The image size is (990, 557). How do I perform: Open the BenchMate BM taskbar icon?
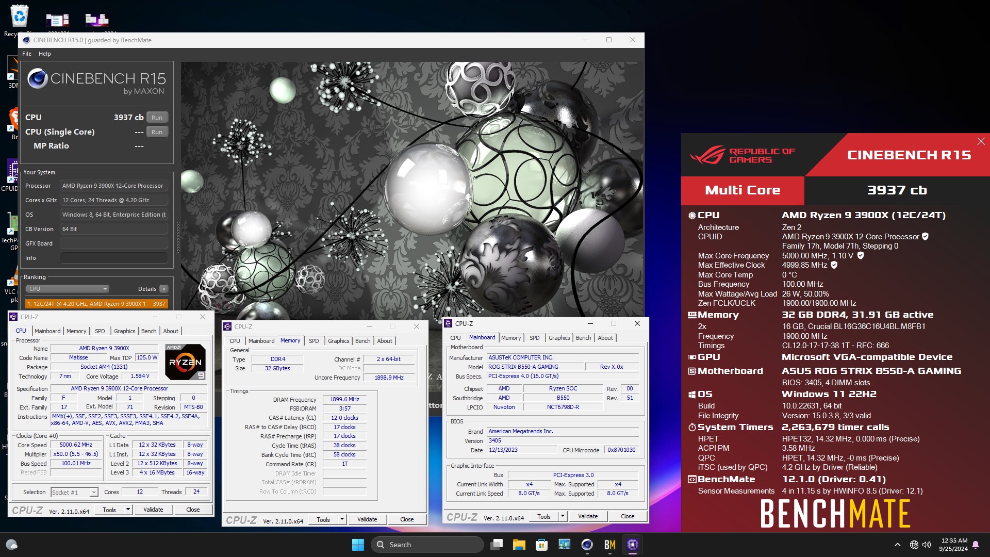pyautogui.click(x=610, y=545)
